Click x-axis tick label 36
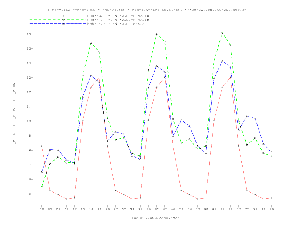This screenshot has height=228, width=296. (x=140, y=209)
